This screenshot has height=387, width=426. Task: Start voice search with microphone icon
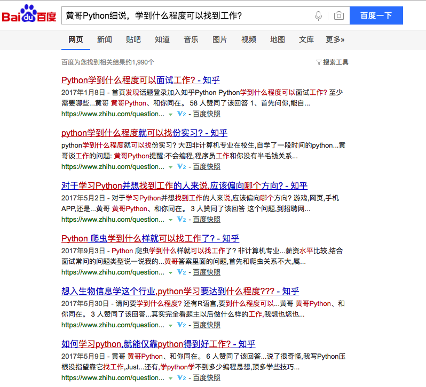coord(318,16)
